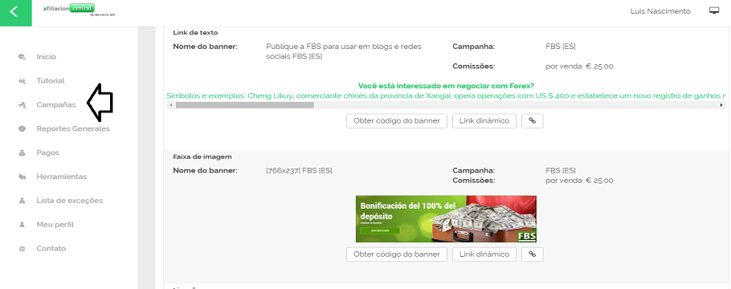Open the Contato page
Viewport: 731px width, 289px height.
point(51,248)
